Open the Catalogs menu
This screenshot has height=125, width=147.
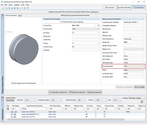[17, 5]
